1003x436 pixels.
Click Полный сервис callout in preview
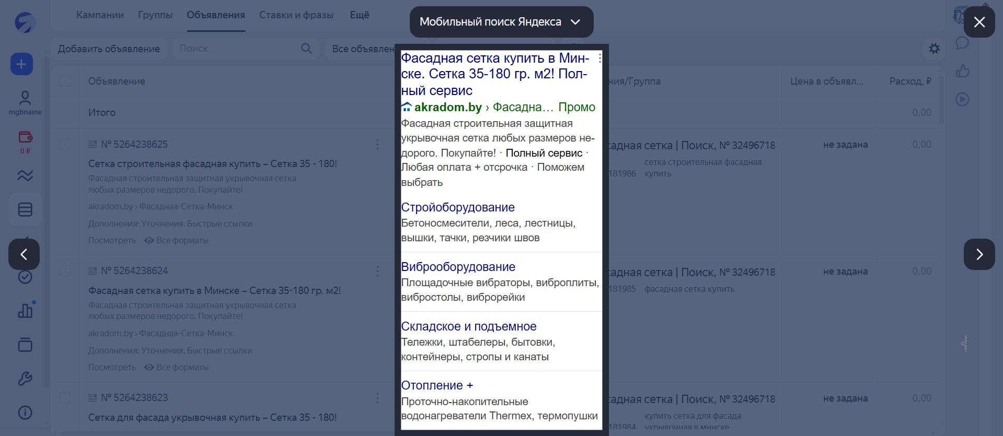[544, 153]
